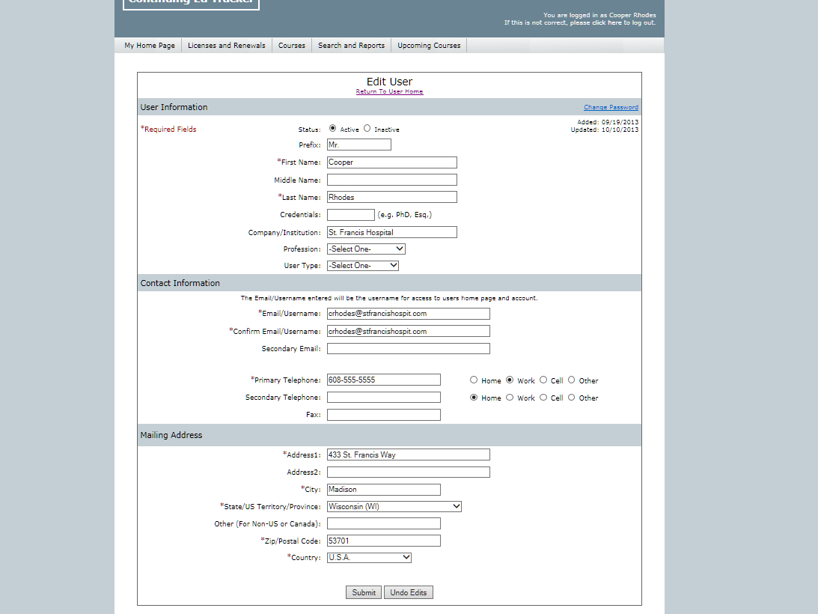
Task: Click the Credentials text box
Action: tap(350, 215)
